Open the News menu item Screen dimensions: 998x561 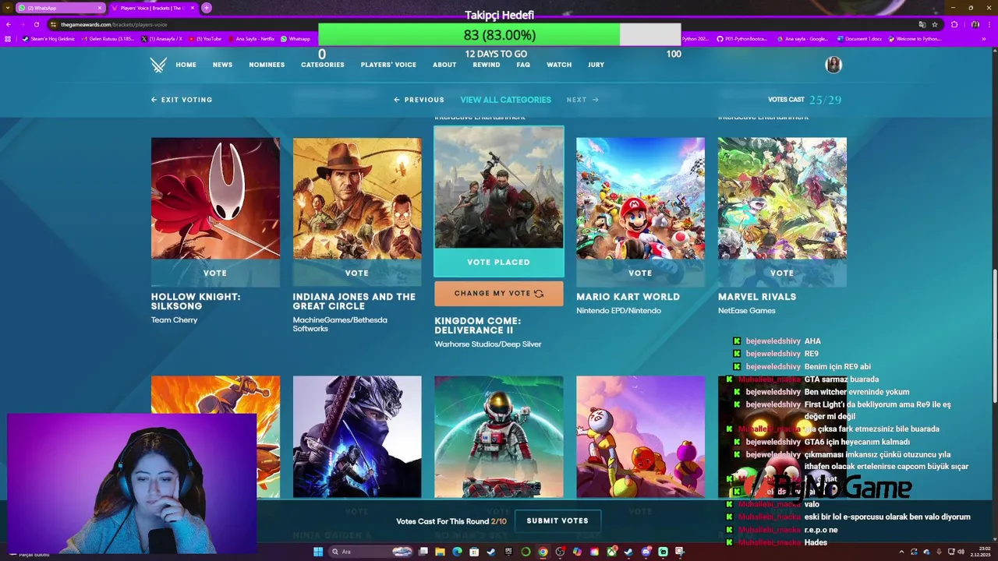pos(222,65)
